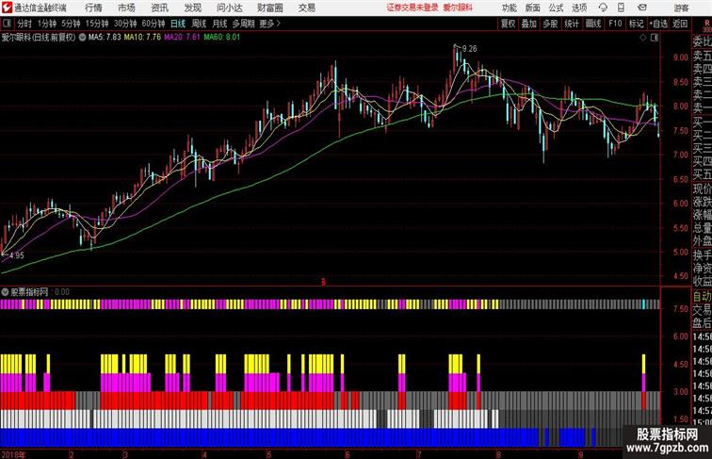Open the 发现 menu
This screenshot has height=459, width=712.
coord(192,8)
